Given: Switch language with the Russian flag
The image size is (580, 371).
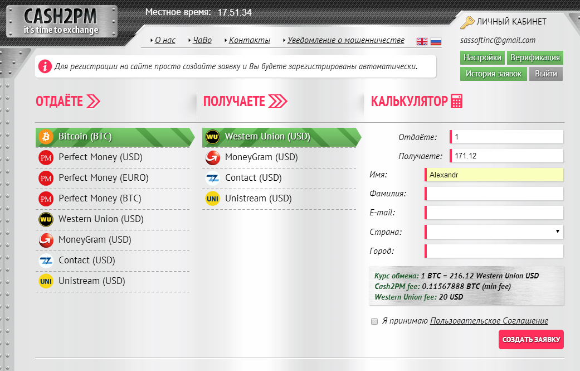Looking at the screenshot, I should pos(436,41).
